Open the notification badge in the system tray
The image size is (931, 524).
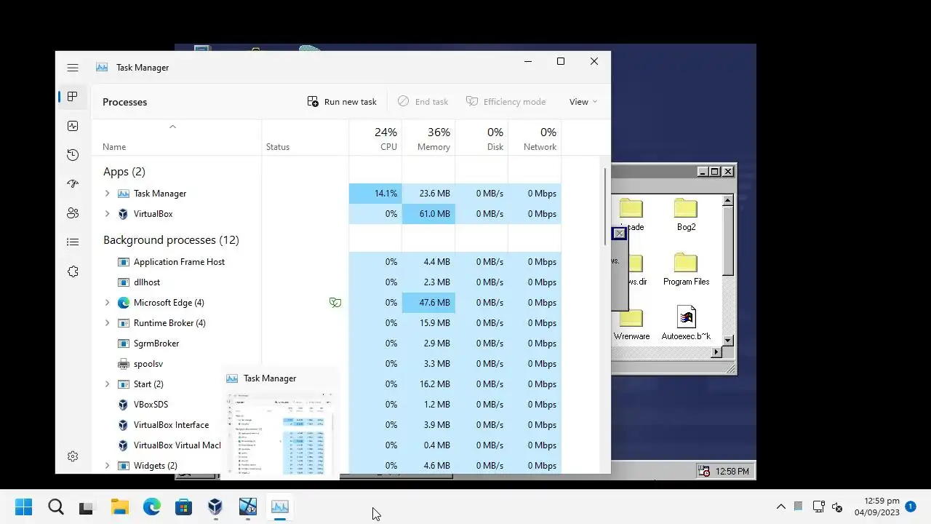tap(910, 506)
